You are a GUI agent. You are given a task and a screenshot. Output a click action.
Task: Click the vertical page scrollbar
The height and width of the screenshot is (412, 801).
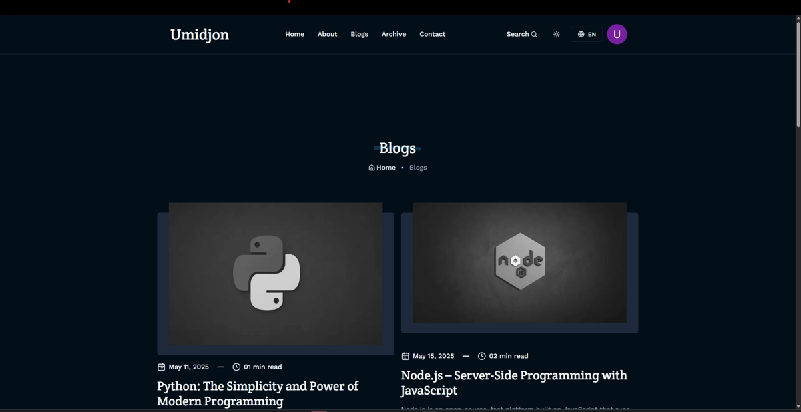point(798,73)
